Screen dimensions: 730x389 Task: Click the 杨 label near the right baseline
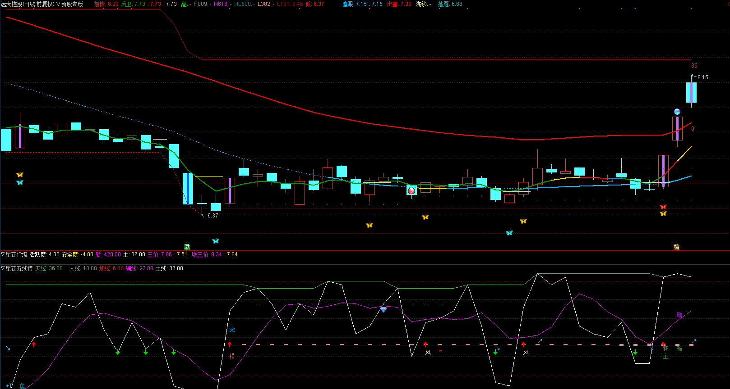(x=665, y=349)
